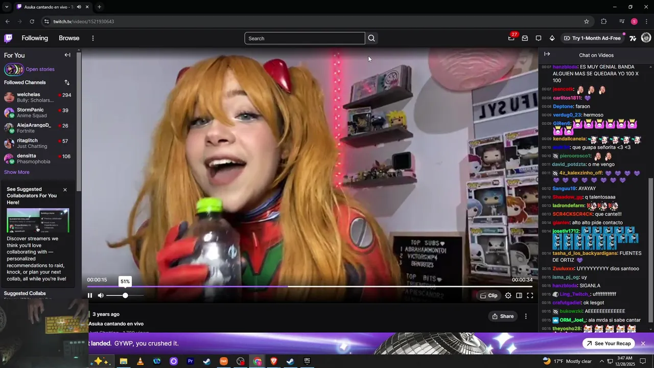Open the user profile avatar menu
This screenshot has width=654, height=368.
(x=646, y=38)
